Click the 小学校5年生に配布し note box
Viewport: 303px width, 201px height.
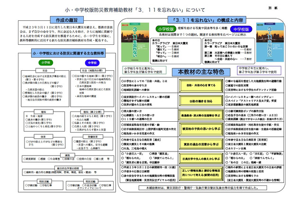pyautogui.click(x=144, y=70)
